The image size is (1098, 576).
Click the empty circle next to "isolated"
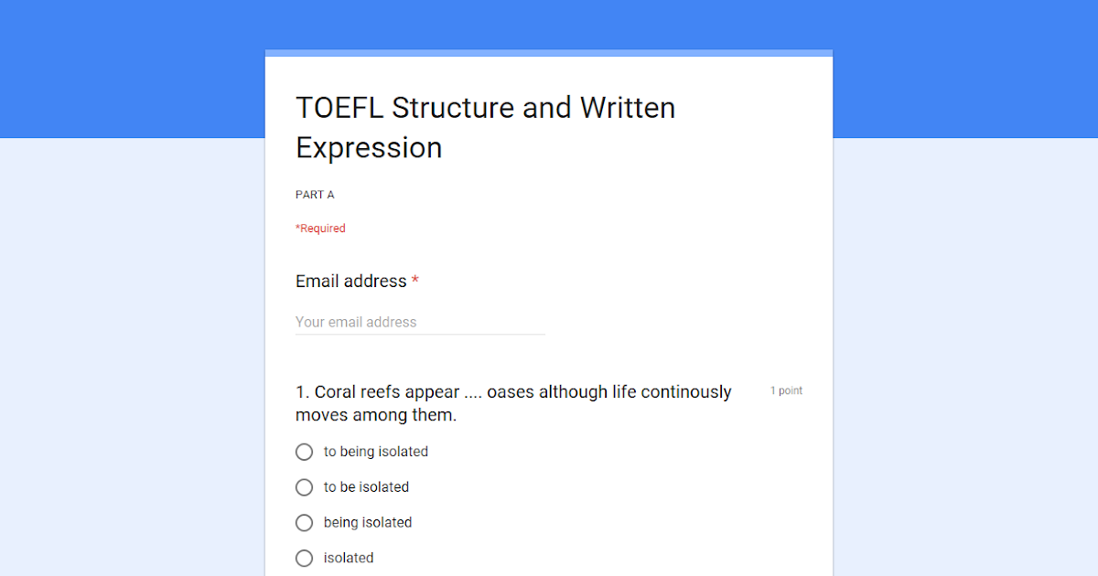tap(304, 558)
